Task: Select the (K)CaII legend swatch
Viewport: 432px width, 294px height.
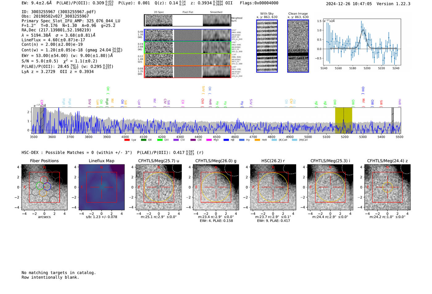Action: pyautogui.click(x=274, y=140)
